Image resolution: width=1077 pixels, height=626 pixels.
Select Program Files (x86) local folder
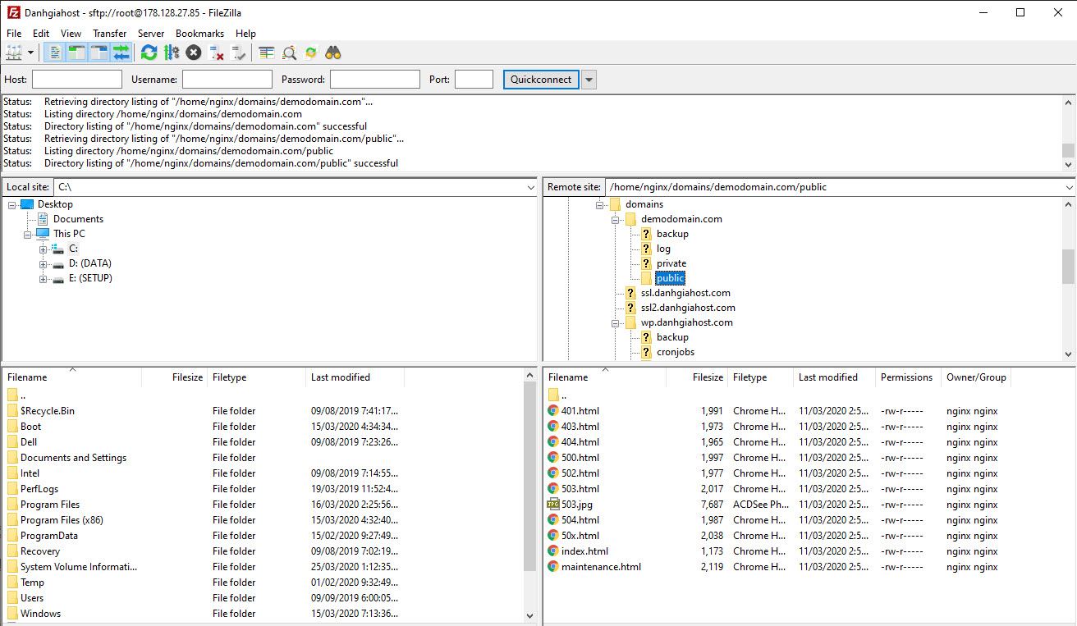(x=62, y=520)
